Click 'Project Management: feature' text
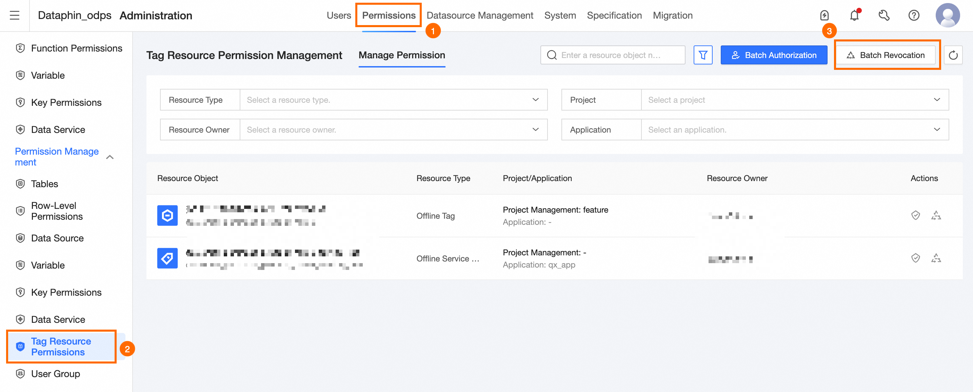 (x=555, y=210)
